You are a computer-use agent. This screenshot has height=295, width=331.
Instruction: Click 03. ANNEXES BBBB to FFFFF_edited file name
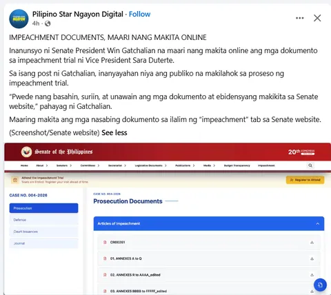pos(139,291)
